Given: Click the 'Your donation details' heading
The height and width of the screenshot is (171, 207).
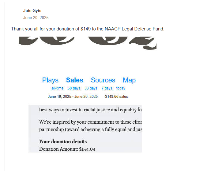Looking at the screenshot, I should 63,141.
